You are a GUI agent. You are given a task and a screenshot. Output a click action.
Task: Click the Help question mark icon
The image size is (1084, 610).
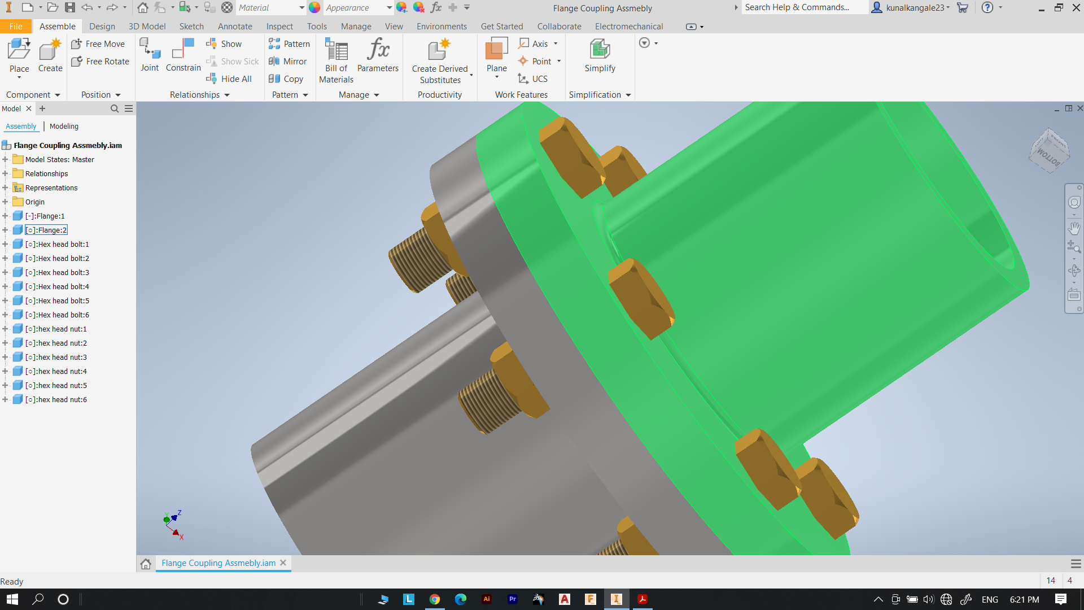coord(987,7)
